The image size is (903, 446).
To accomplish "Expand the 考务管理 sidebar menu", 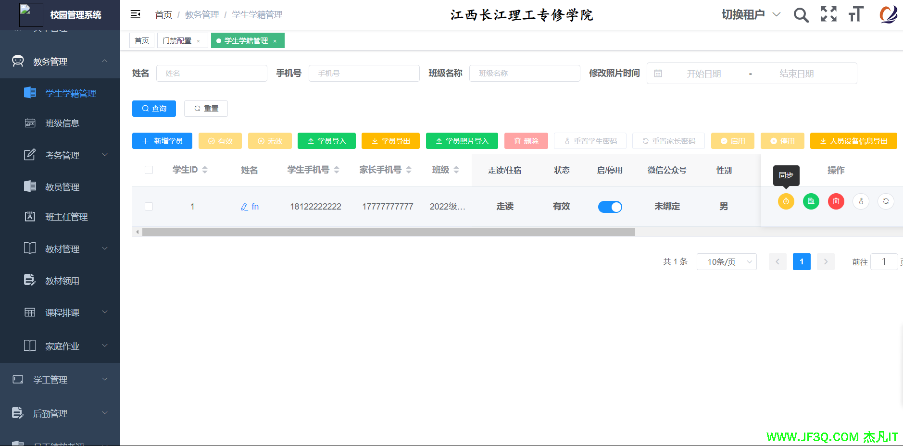I will pyautogui.click(x=63, y=155).
